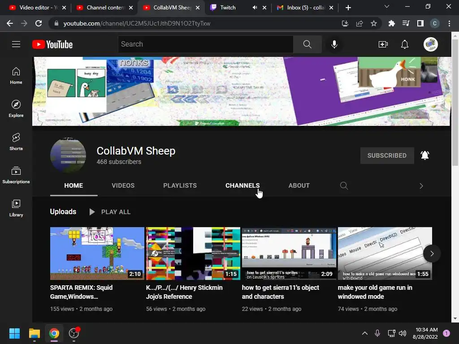Click the install app icon in address bar
Screen dimensions: 459x344
[x=345, y=23]
